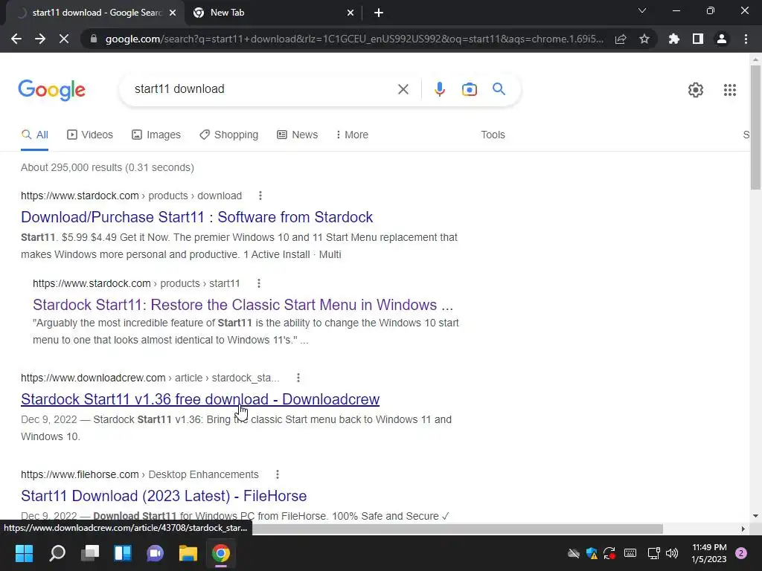Switch to Shopping results
The image size is (762, 571).
229,135
